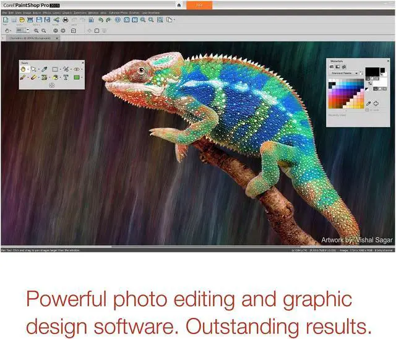Swap the foreground and background materials
This screenshot has height=339, width=396.
click(x=370, y=84)
